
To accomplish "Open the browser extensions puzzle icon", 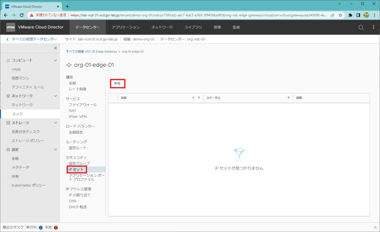I will (351, 15).
